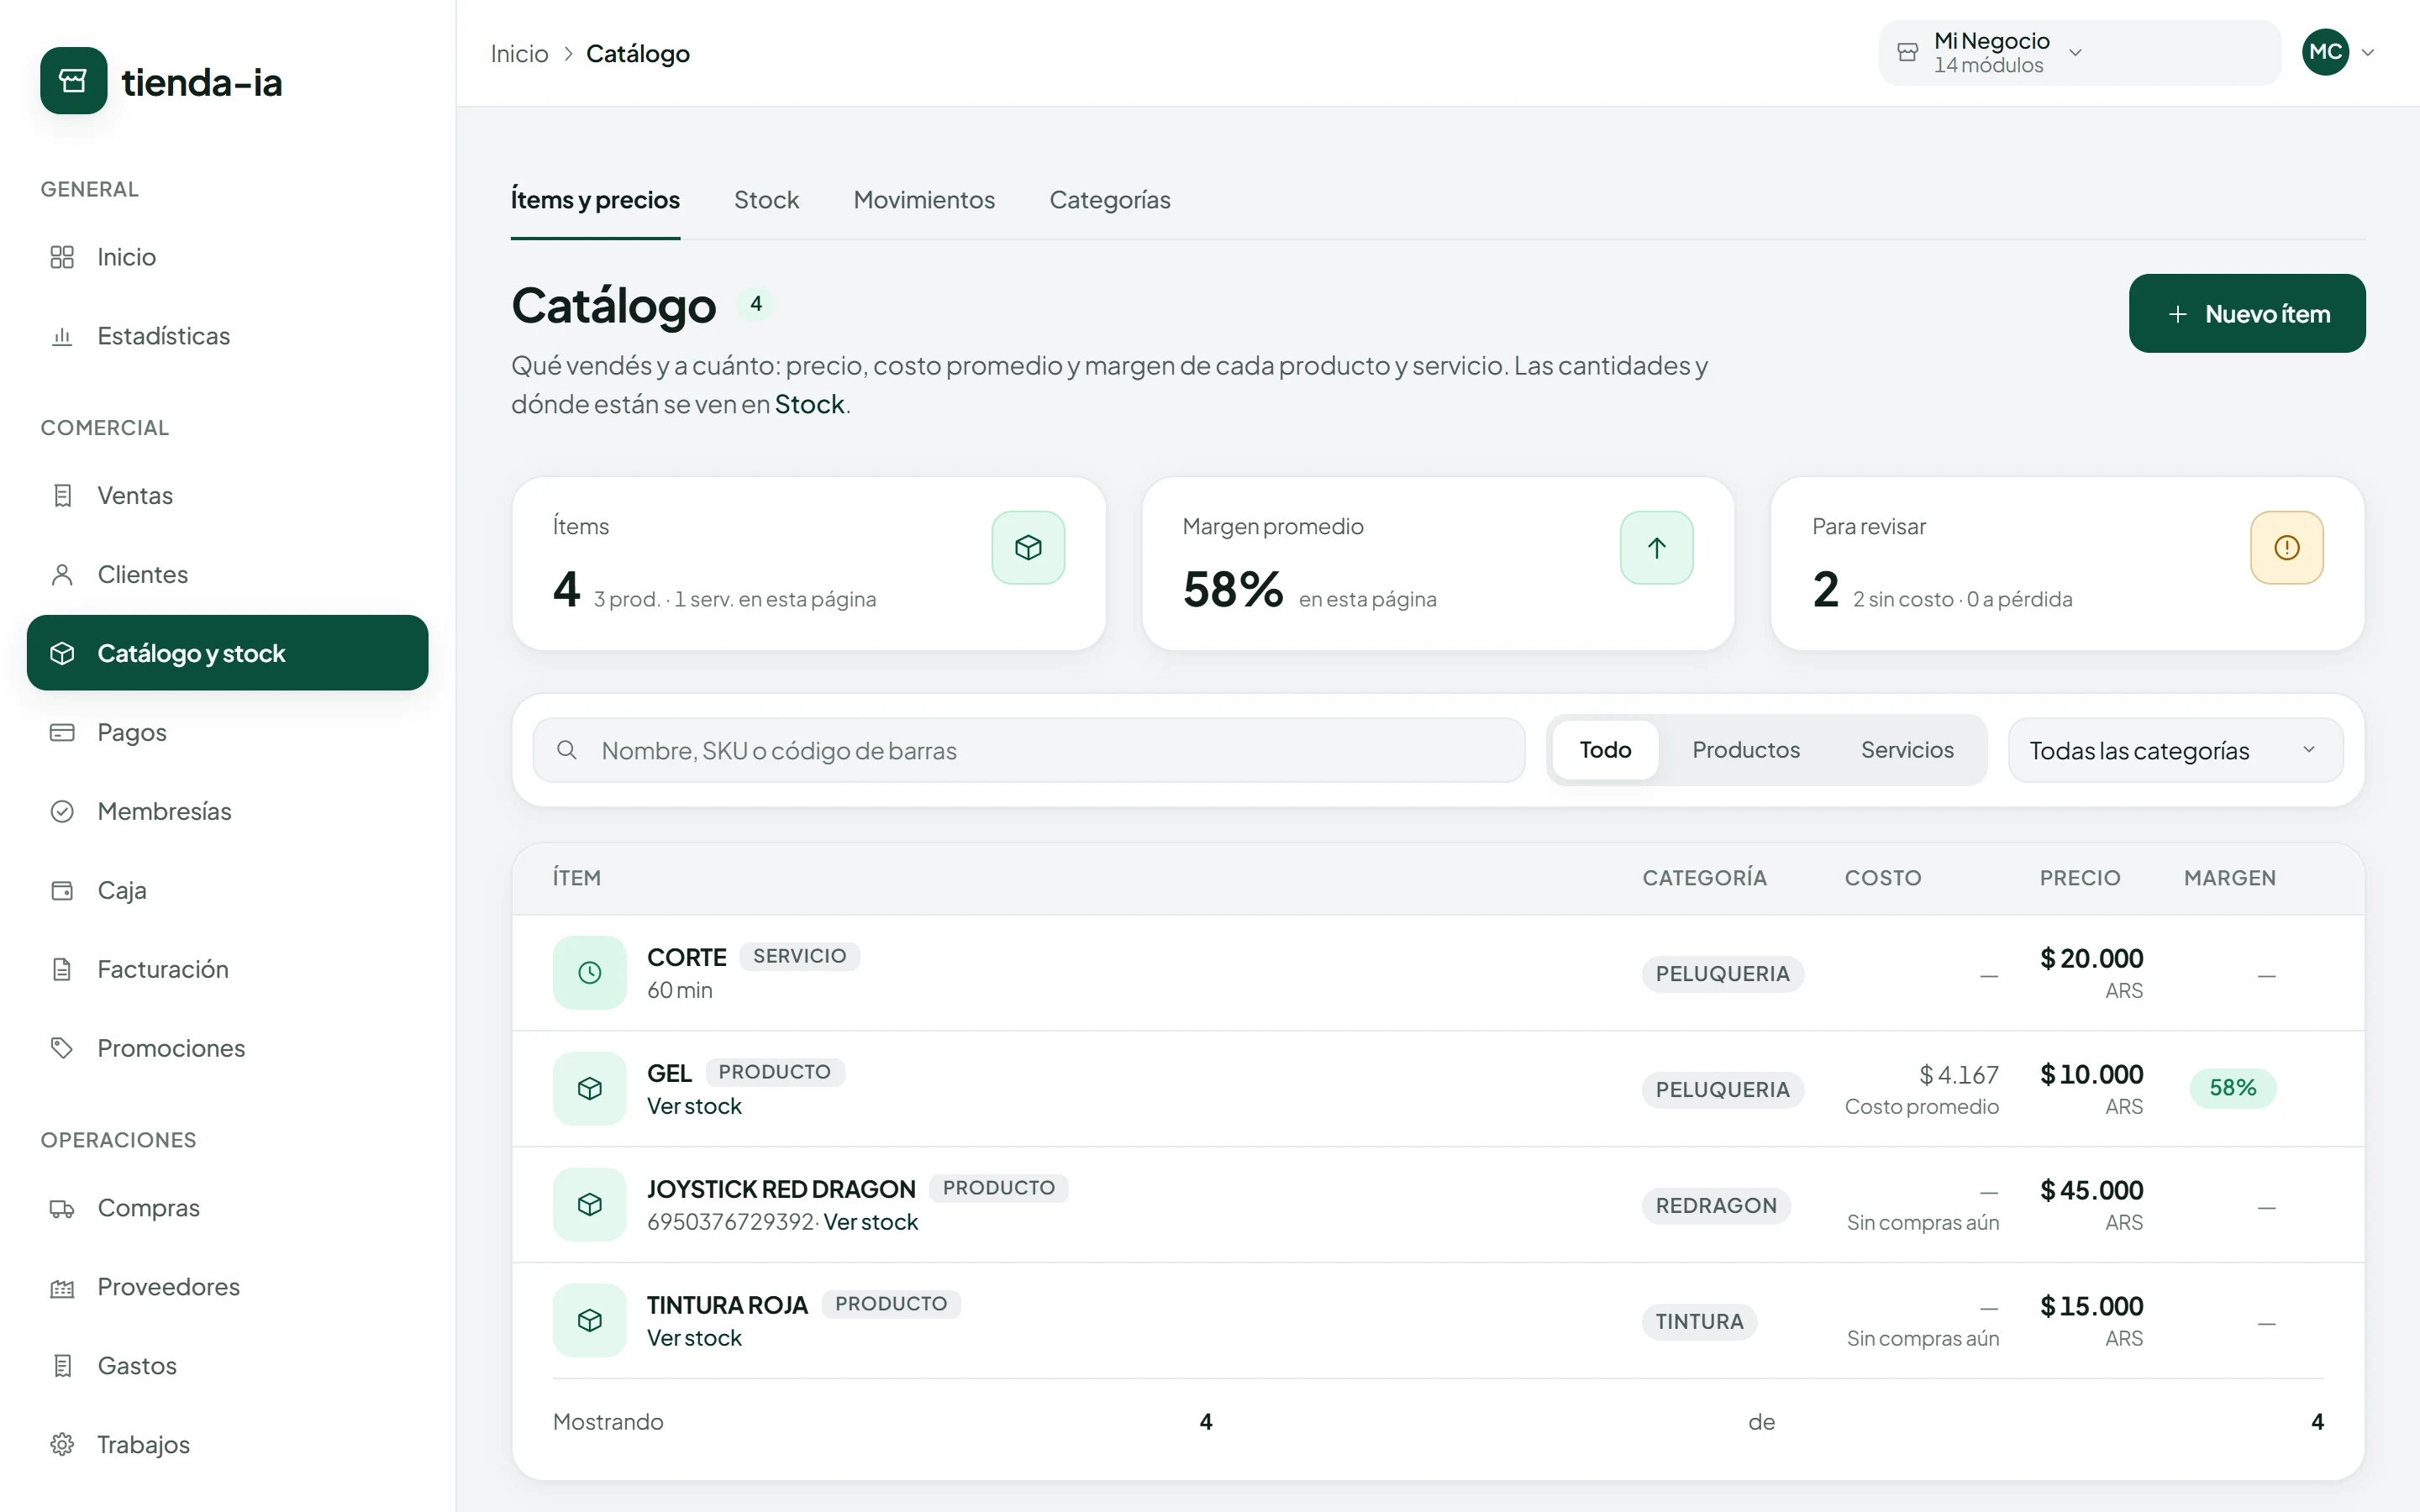Click the Proveedores factory icon

coord(62,1287)
